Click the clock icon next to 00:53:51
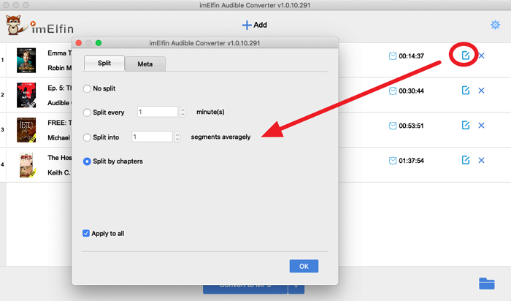Viewport: 511px width, 301px height. tap(393, 126)
